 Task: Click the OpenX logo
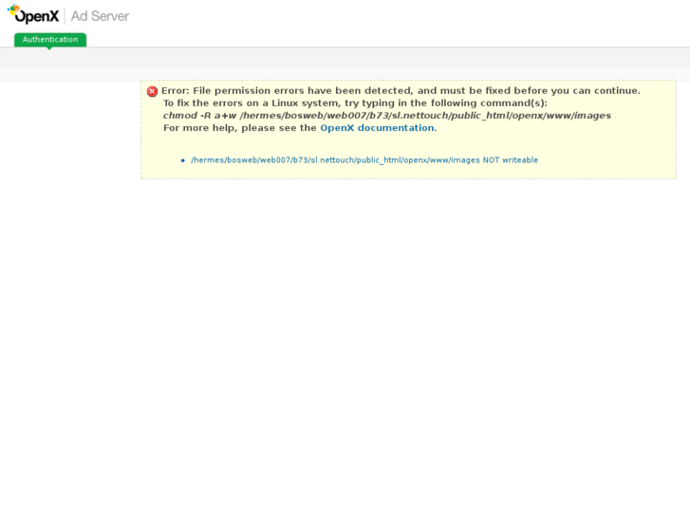tap(33, 14)
